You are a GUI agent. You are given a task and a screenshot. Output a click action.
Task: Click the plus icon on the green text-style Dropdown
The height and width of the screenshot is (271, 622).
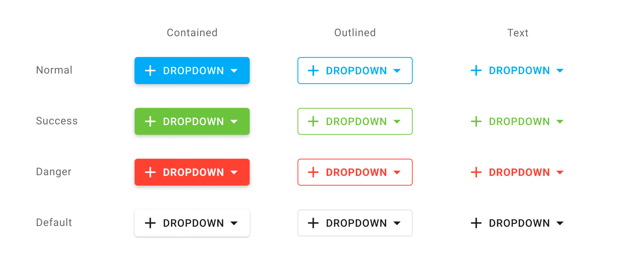tap(476, 121)
